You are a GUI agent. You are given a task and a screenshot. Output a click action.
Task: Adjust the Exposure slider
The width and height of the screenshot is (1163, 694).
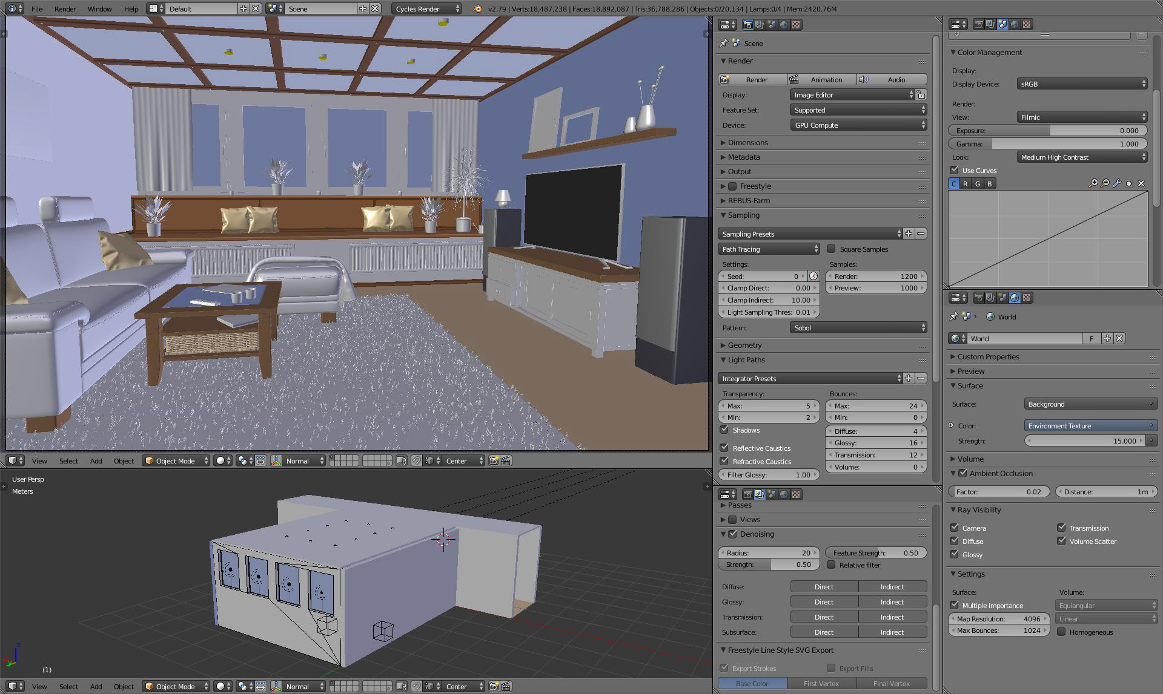click(x=1047, y=131)
